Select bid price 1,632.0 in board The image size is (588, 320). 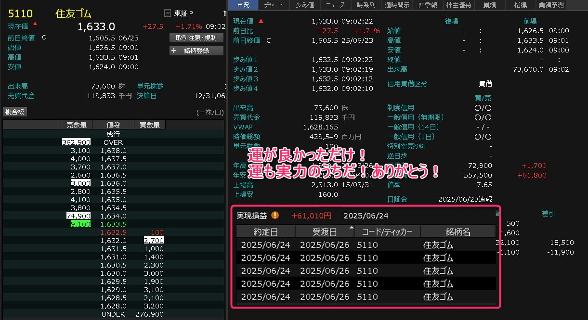point(114,241)
